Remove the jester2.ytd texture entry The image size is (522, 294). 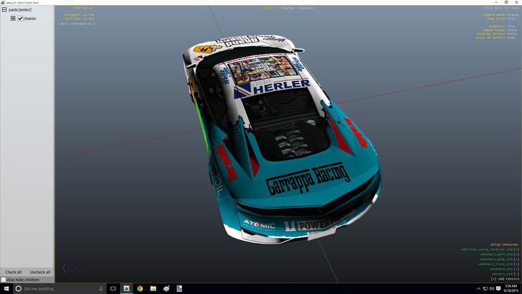tap(516, 274)
